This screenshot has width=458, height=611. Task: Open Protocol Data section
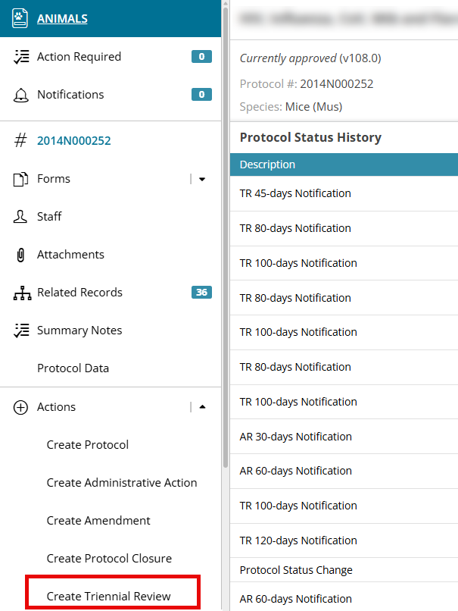73,368
